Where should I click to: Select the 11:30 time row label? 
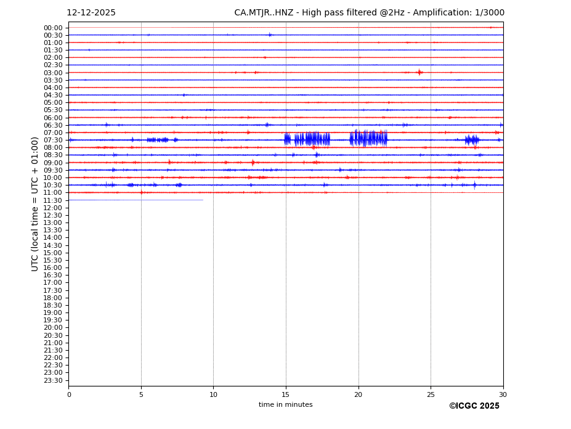click(x=53, y=200)
